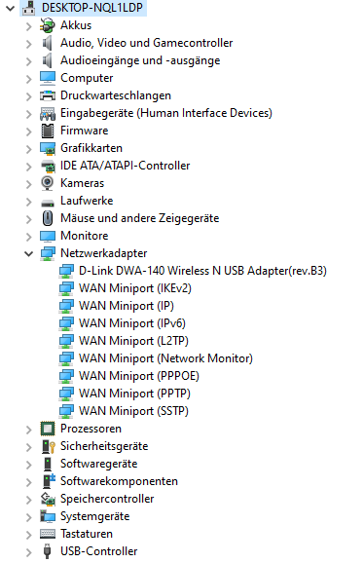The width and height of the screenshot is (364, 563).
Task: Collapse the Netzwerkadapter category
Action: pos(28,254)
